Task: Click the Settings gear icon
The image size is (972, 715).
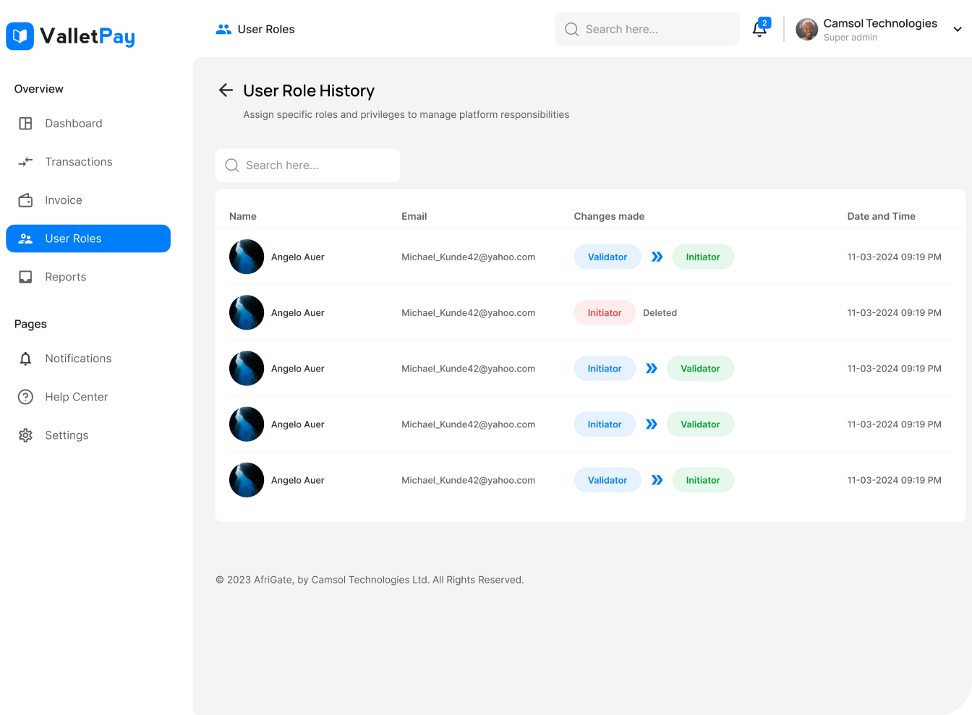Action: click(x=25, y=435)
